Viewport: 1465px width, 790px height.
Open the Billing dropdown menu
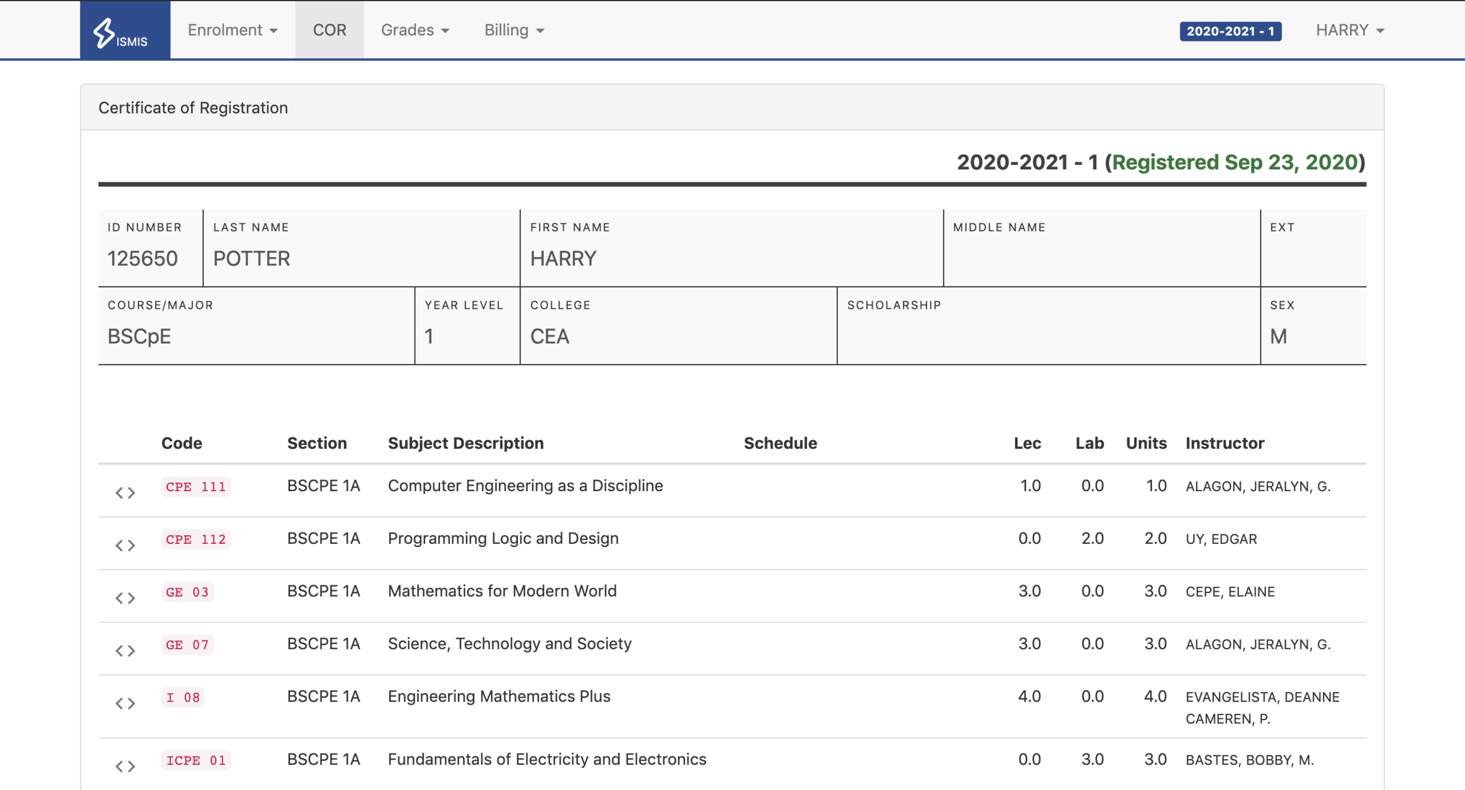click(514, 30)
